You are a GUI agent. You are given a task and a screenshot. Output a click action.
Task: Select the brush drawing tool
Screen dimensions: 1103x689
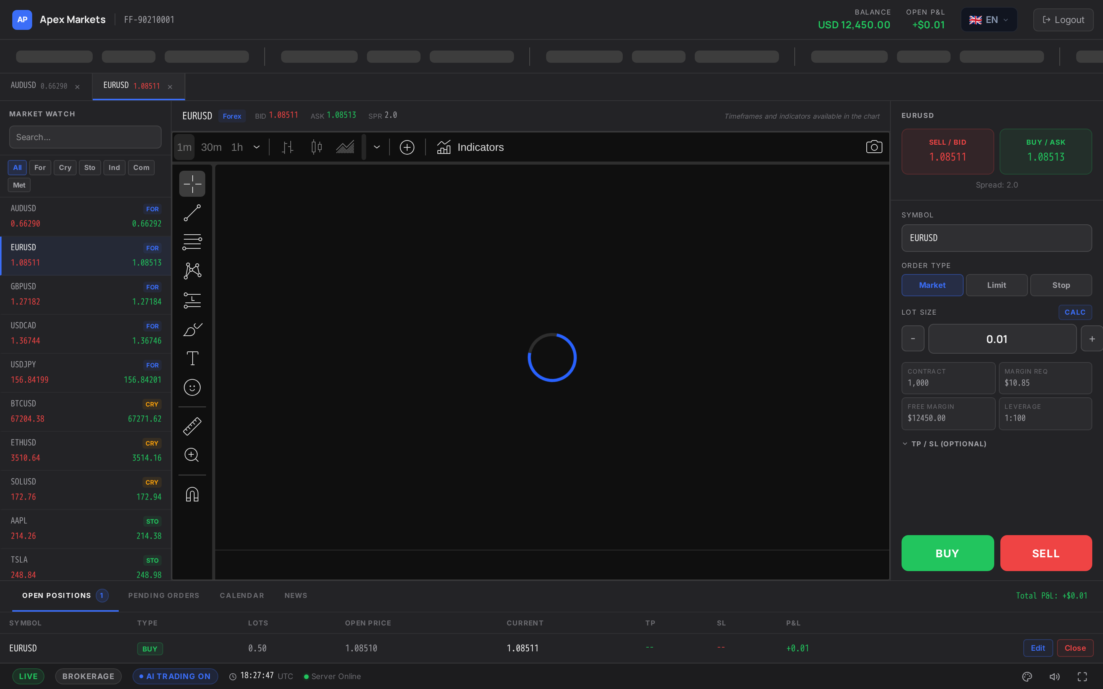pyautogui.click(x=192, y=329)
